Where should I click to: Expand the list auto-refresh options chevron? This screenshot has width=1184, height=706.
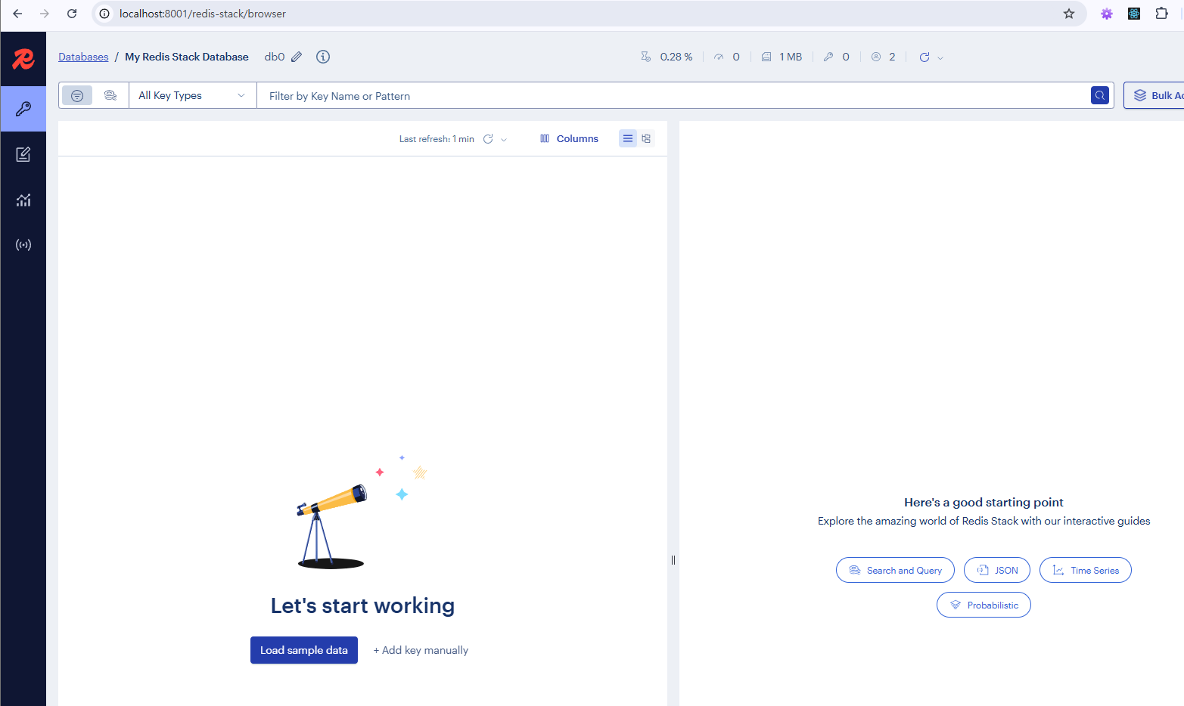pos(504,140)
